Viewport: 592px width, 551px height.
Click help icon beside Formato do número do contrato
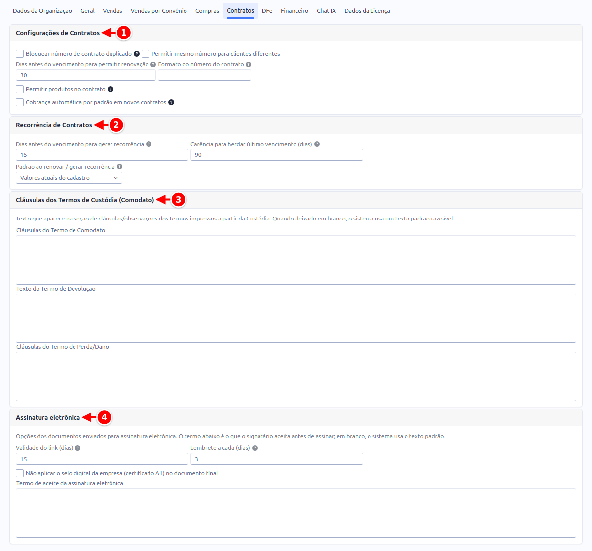(x=248, y=64)
